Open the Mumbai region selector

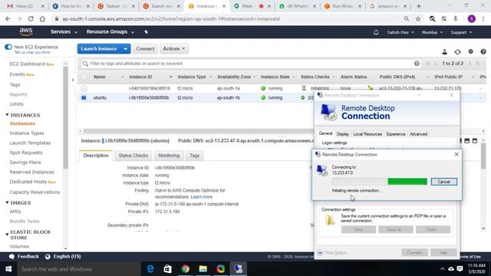(432, 32)
